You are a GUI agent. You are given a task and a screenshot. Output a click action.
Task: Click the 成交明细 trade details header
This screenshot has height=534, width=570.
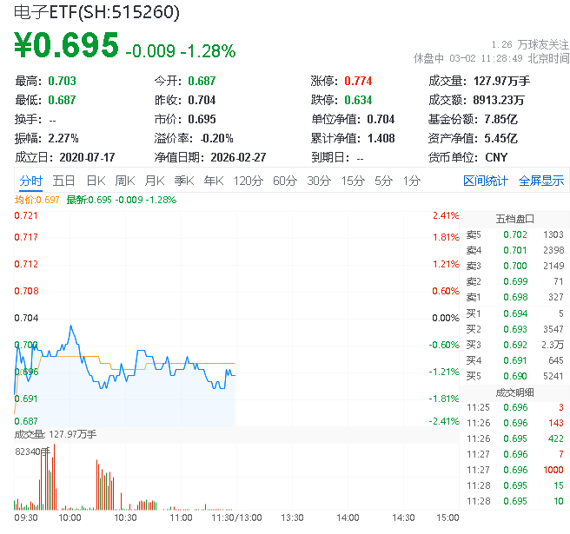click(514, 392)
